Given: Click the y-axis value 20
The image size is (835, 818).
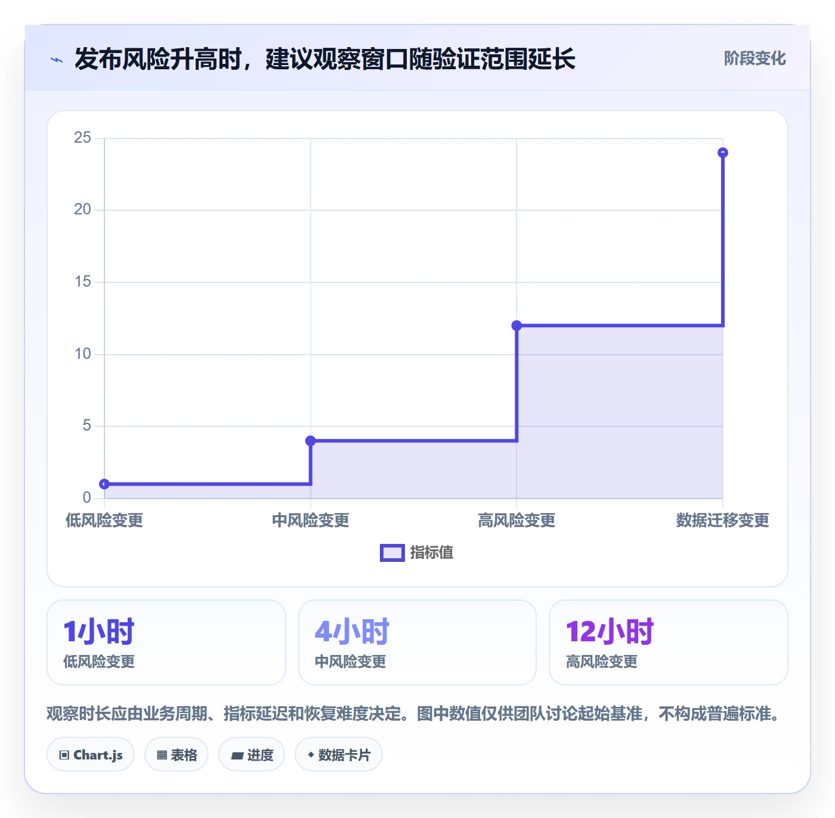Looking at the screenshot, I should point(82,210).
